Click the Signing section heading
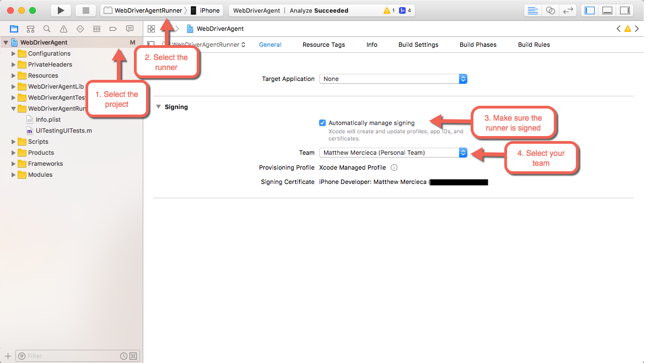The width and height of the screenshot is (663, 363). pyautogui.click(x=176, y=107)
